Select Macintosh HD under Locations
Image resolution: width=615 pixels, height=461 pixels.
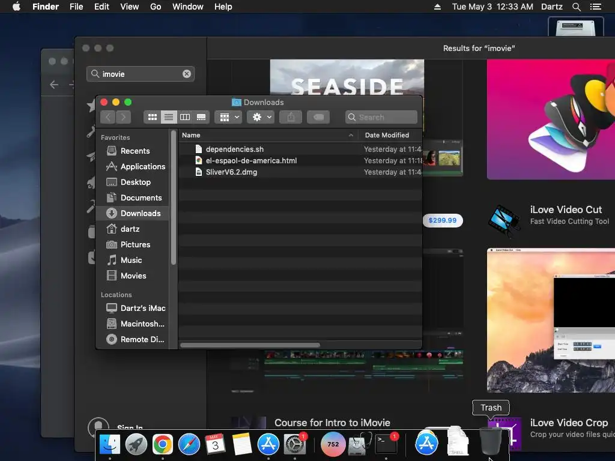coord(133,324)
